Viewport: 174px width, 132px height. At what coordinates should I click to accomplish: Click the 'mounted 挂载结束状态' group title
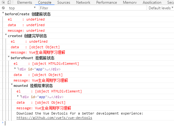point(33,86)
